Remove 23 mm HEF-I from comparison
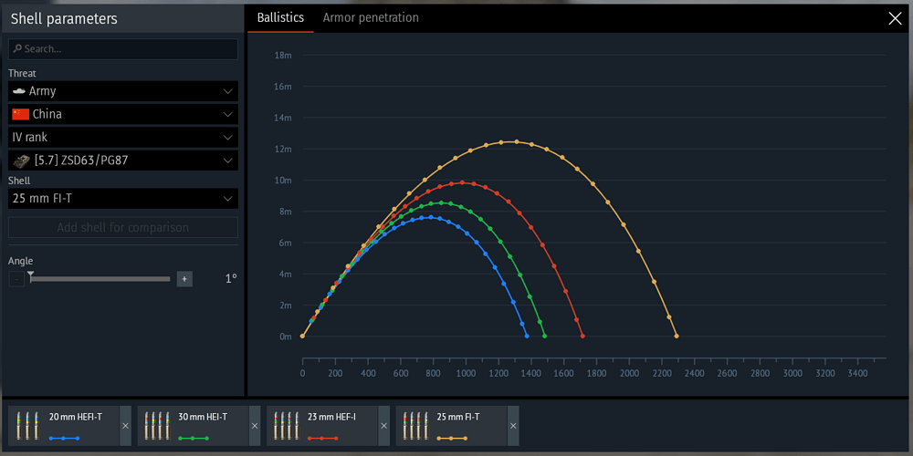The width and height of the screenshot is (913, 456). click(x=383, y=426)
